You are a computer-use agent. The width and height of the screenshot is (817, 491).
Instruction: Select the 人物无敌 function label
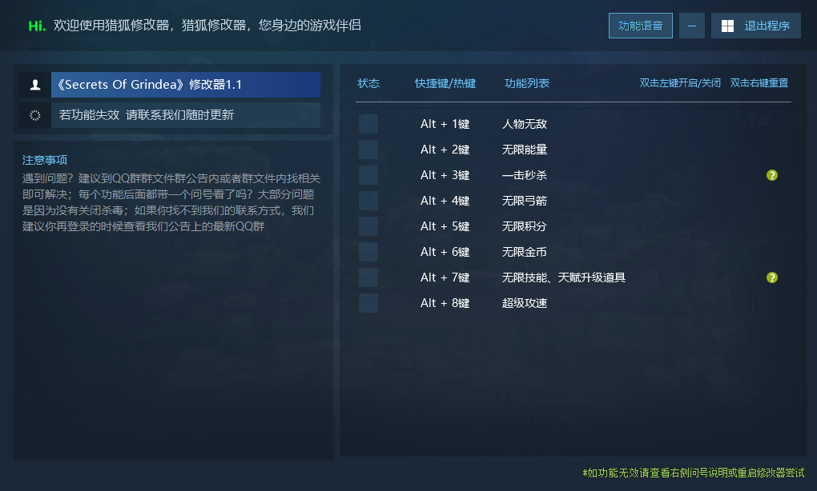(524, 124)
